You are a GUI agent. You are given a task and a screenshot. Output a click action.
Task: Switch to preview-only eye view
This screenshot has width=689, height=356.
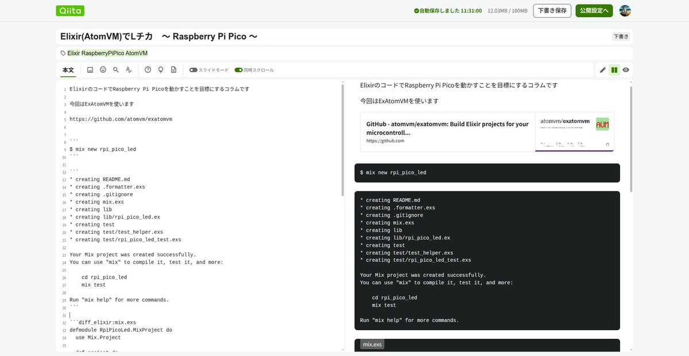[x=626, y=70]
